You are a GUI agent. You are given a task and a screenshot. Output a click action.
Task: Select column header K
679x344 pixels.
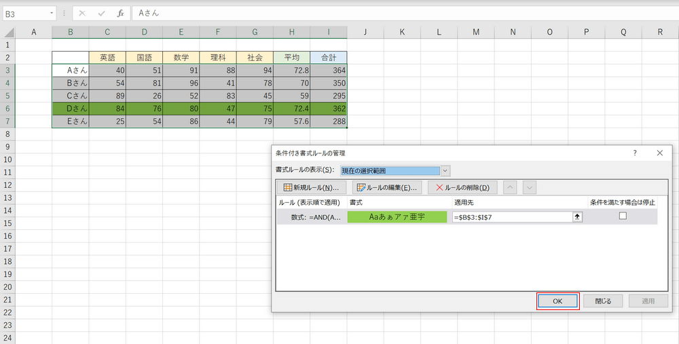point(401,32)
